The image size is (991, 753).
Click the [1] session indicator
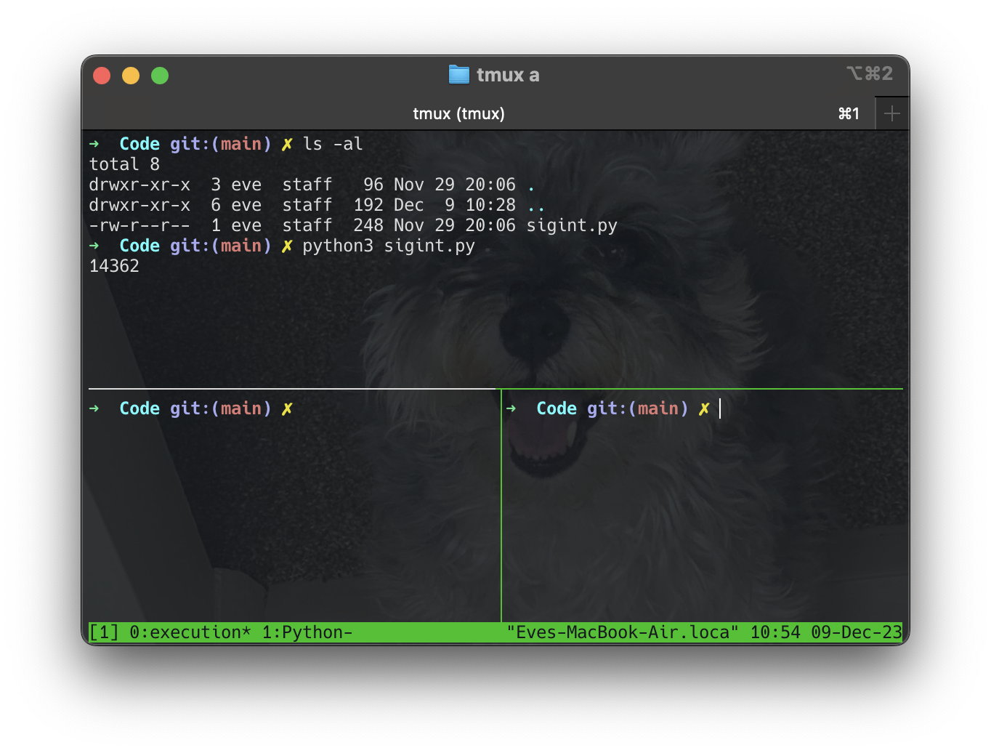click(x=104, y=632)
